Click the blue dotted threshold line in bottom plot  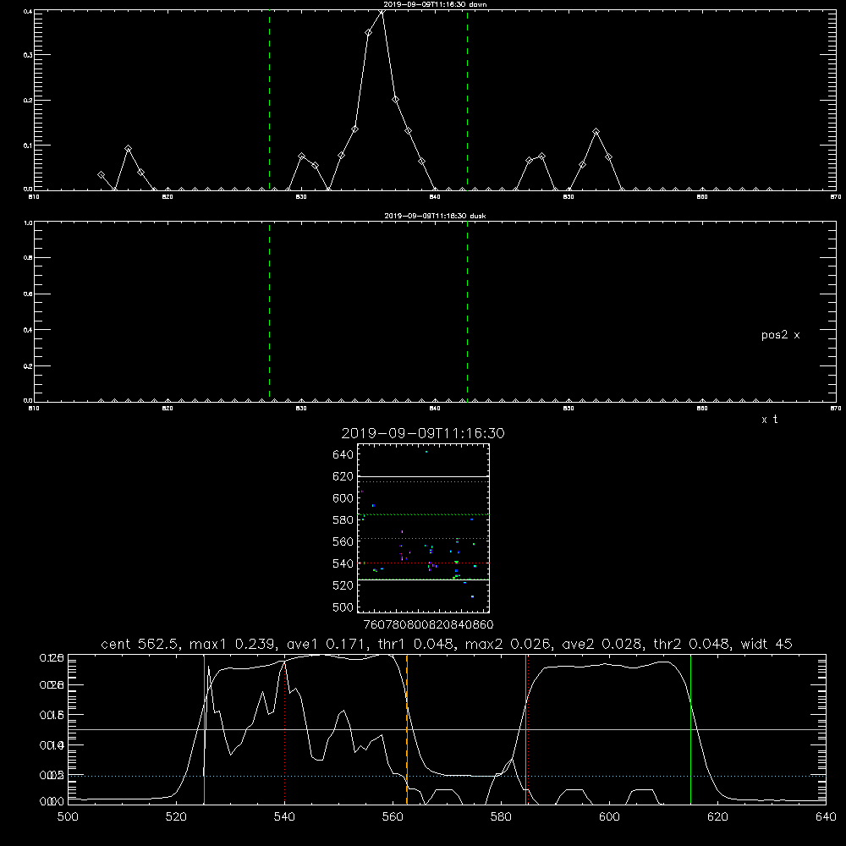click(447, 776)
